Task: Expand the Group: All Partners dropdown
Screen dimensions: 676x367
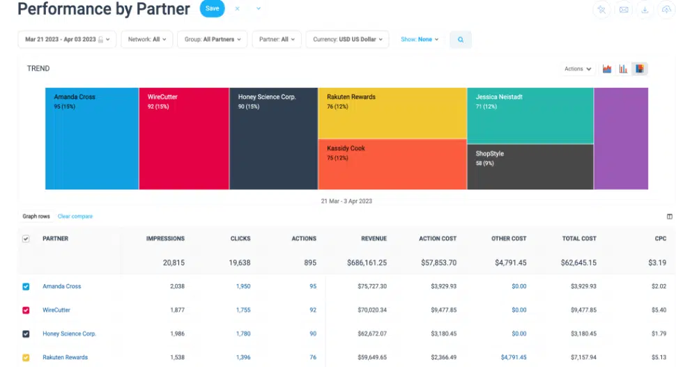Action: (x=213, y=40)
